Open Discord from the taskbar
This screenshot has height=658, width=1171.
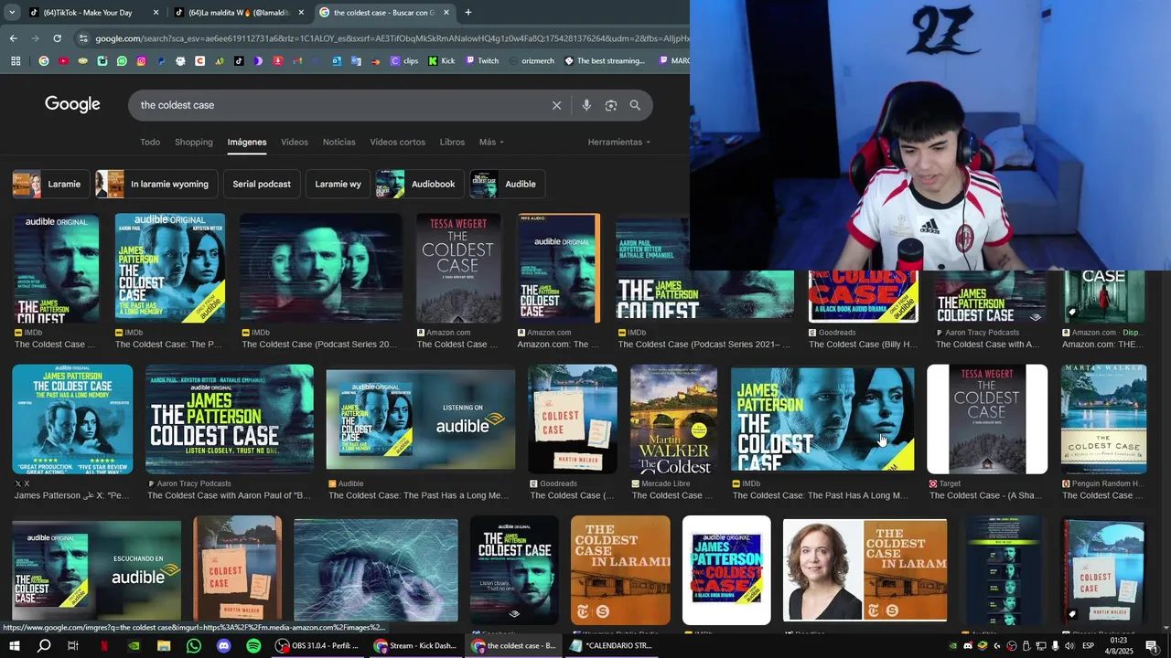point(224,646)
